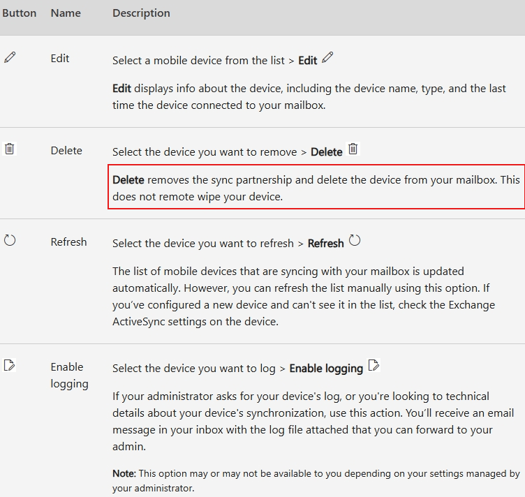Select the Edit name cell
The image size is (525, 497).
click(x=60, y=59)
